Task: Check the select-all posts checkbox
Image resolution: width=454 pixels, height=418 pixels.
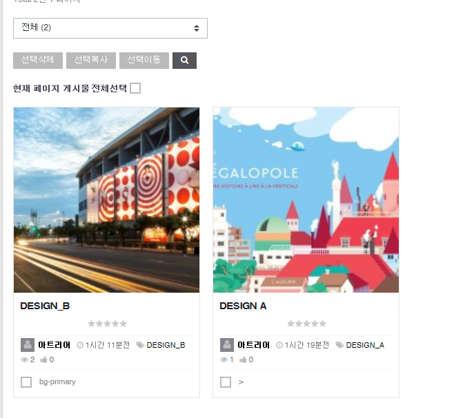Action: point(135,88)
